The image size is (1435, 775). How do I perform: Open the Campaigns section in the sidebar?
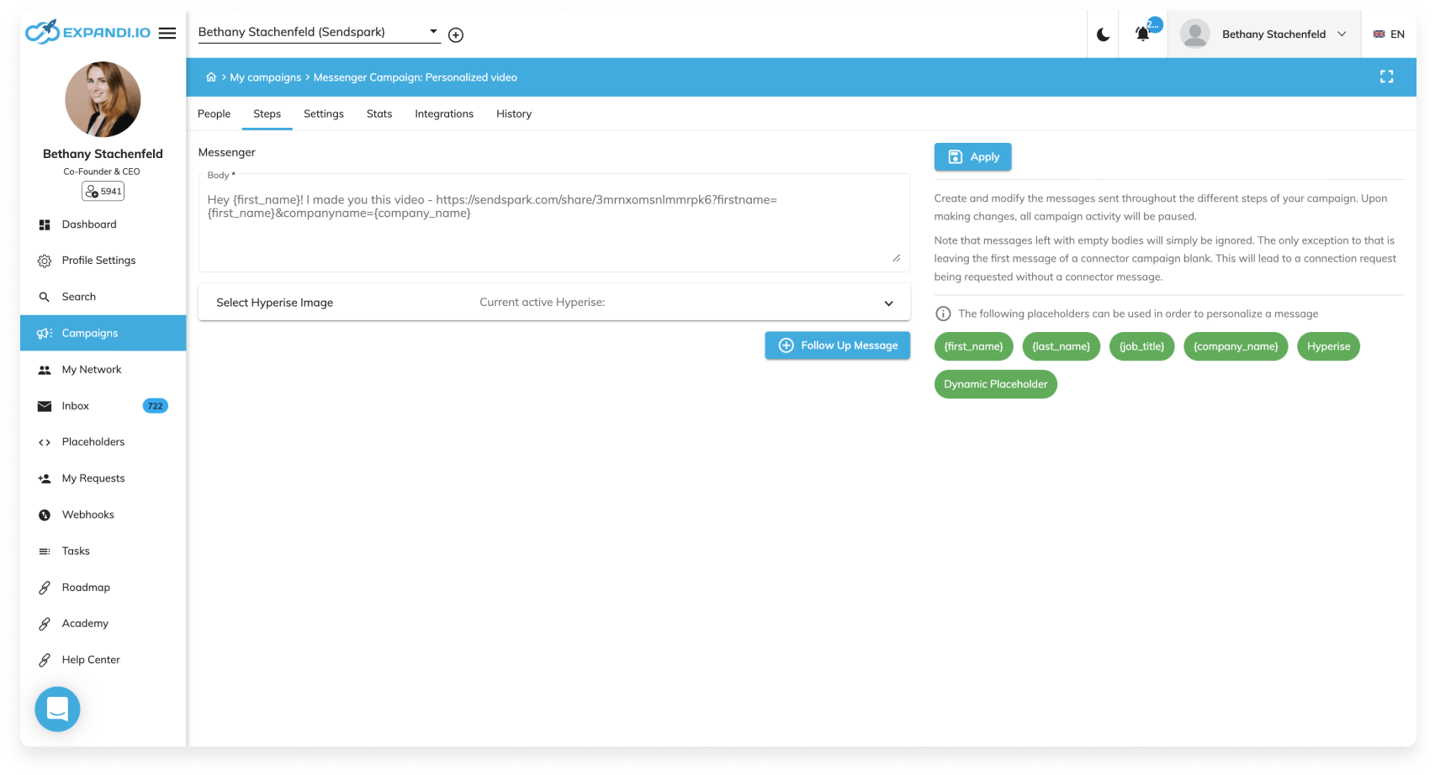pyautogui.click(x=87, y=333)
